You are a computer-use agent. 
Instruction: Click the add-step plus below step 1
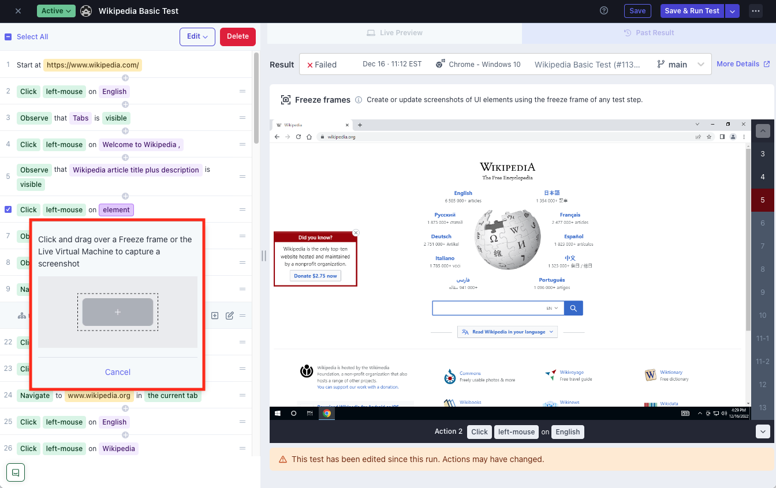[125, 78]
